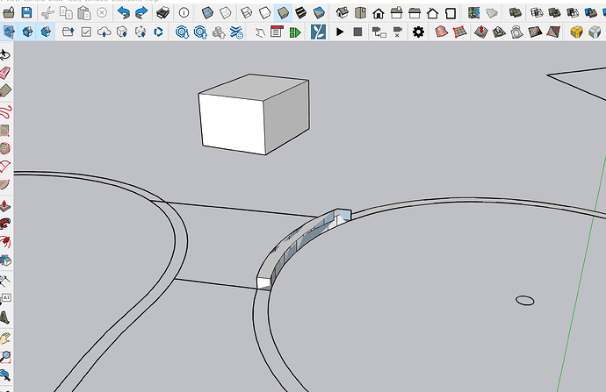
Task: Click the Erase circled X icon
Action: click(x=102, y=13)
